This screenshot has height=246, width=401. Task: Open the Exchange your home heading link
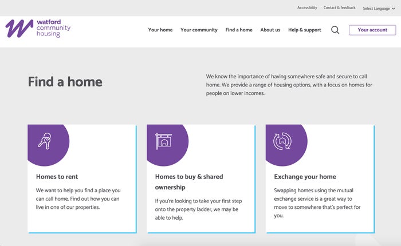coord(305,177)
